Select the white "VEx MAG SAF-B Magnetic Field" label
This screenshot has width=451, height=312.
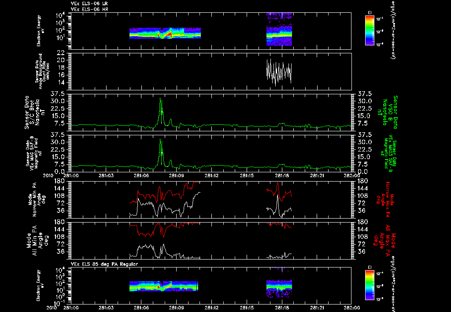tap(34, 153)
